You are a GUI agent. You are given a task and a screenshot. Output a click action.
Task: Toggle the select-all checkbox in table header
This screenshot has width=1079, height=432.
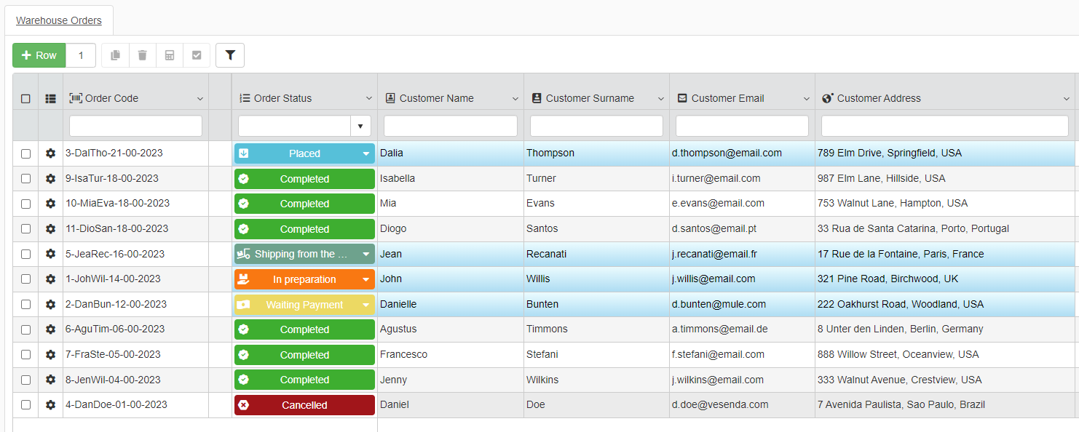click(25, 98)
